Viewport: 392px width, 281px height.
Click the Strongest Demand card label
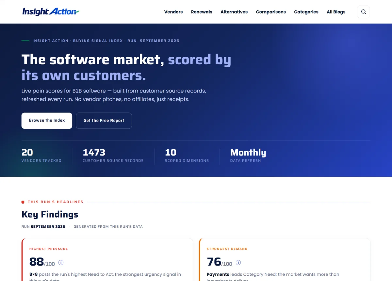point(227,249)
